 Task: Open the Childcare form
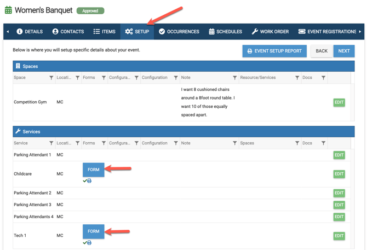(94, 170)
